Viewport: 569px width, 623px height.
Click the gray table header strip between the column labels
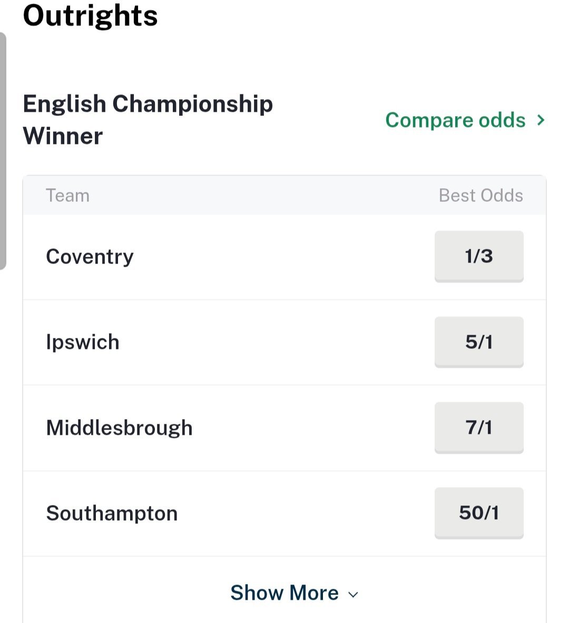tap(263, 196)
